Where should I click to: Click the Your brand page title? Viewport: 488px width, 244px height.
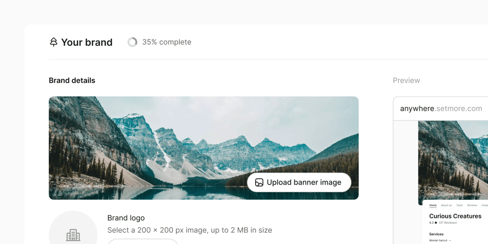(86, 42)
